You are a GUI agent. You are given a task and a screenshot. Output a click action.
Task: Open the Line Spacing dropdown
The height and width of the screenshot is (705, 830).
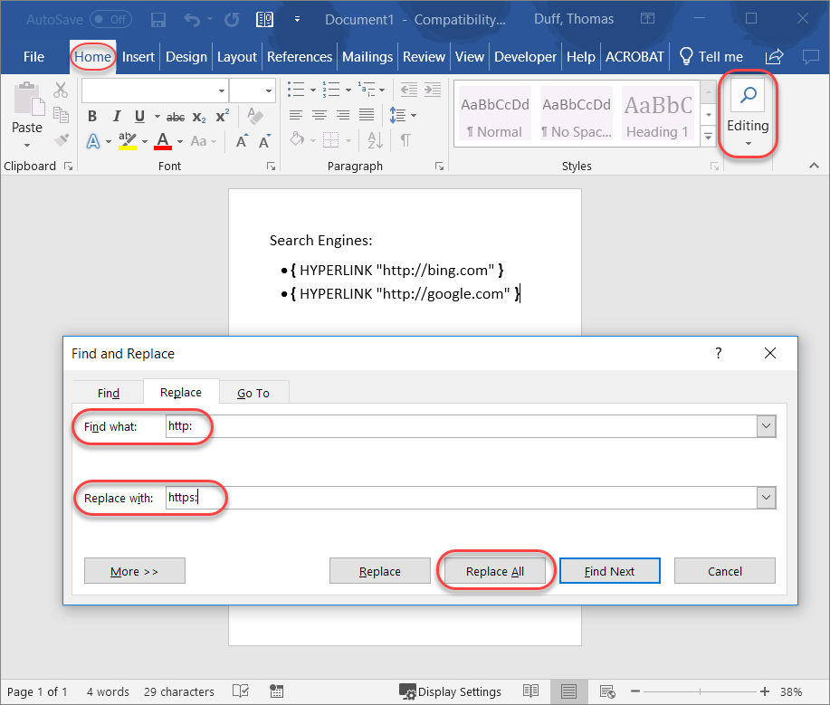(413, 115)
